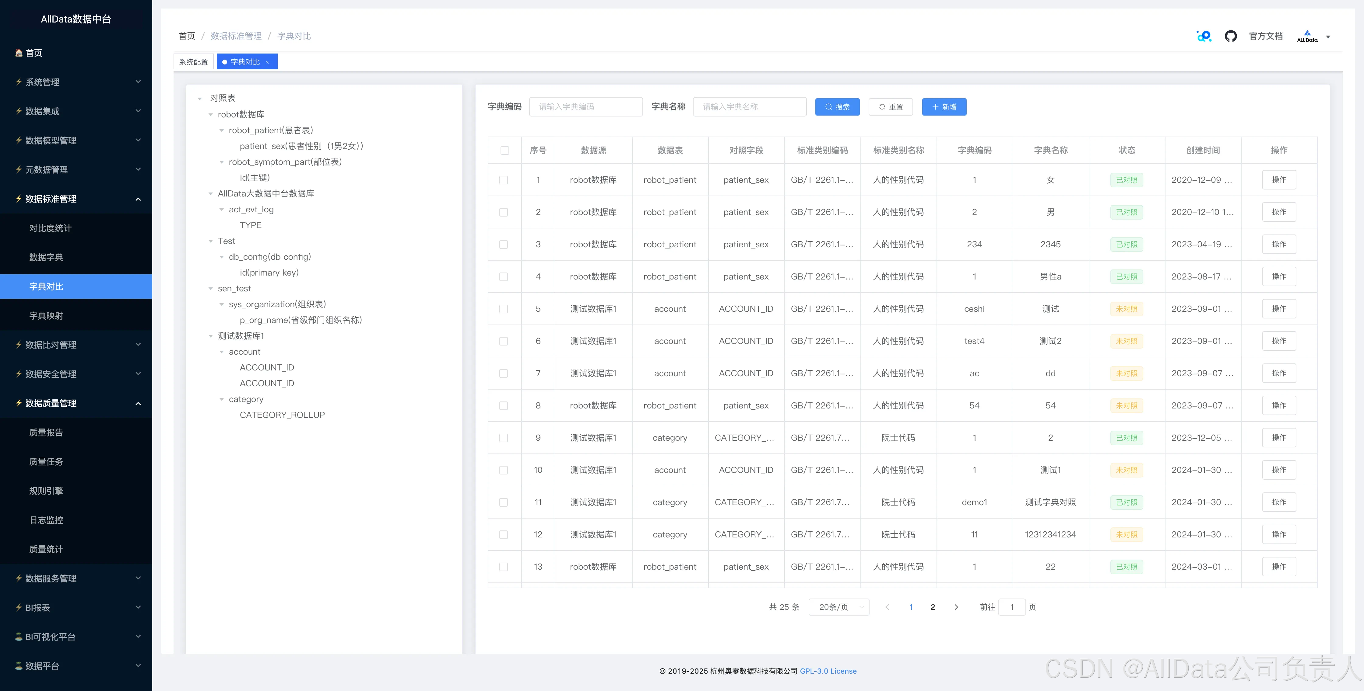Click the BI可视化平台 sidebar icon

[19, 637]
